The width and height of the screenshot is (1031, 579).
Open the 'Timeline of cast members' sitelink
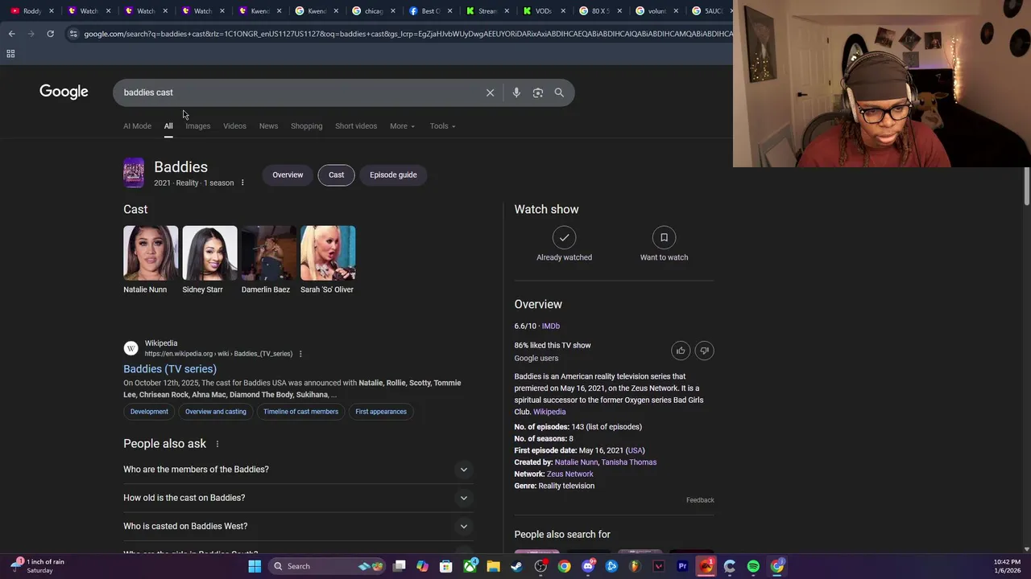pyautogui.click(x=300, y=412)
